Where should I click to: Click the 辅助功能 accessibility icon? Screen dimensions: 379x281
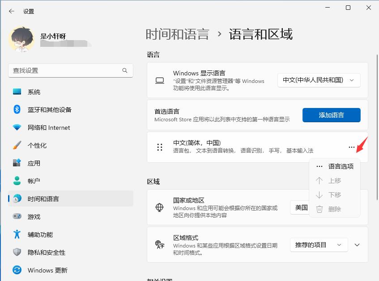coord(17,235)
